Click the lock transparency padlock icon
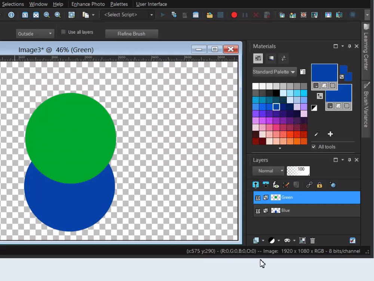Screen dimensions: 374x281 [x=319, y=185]
